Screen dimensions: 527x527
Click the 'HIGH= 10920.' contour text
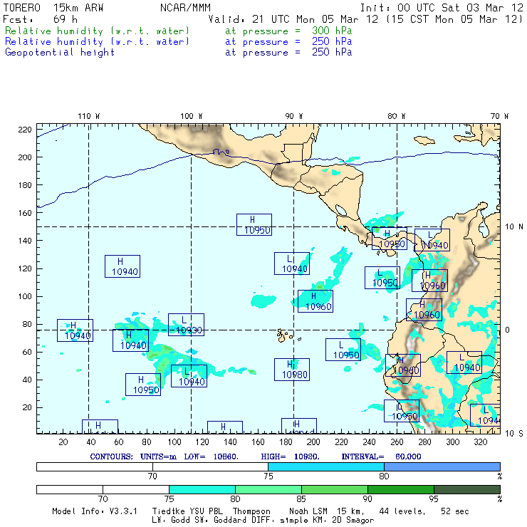[290, 456]
